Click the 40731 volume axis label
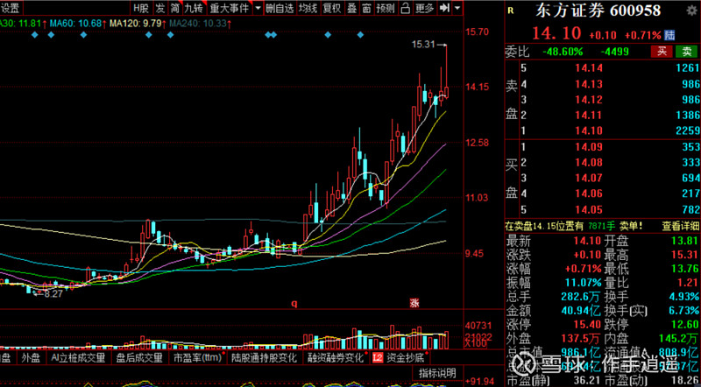Viewport: 701px width, 387px height. [x=478, y=326]
